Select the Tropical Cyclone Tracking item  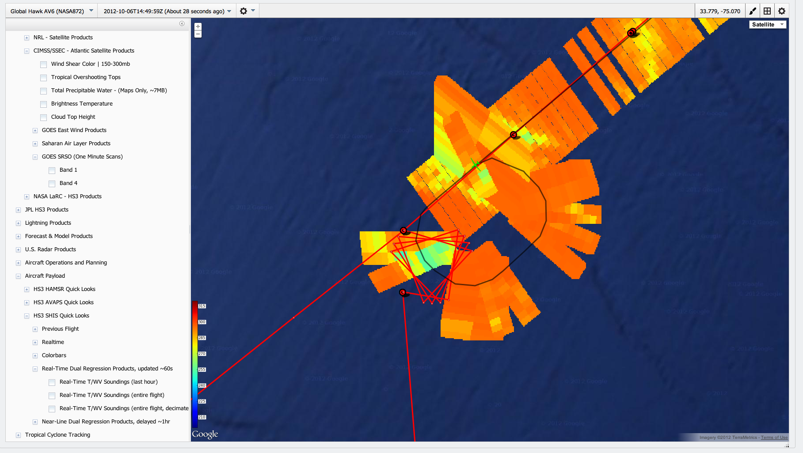57,435
